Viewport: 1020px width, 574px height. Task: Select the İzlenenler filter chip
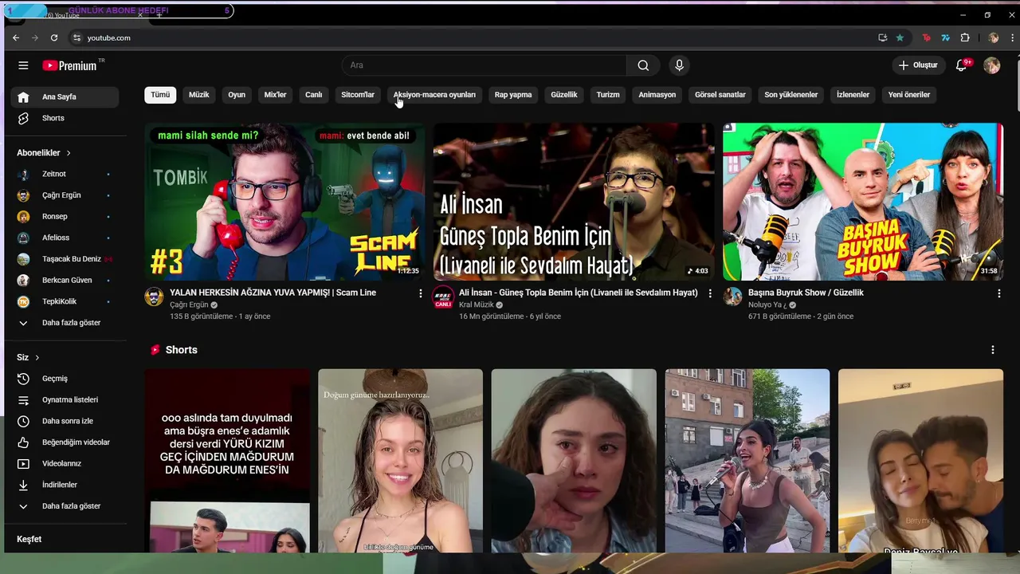click(853, 95)
